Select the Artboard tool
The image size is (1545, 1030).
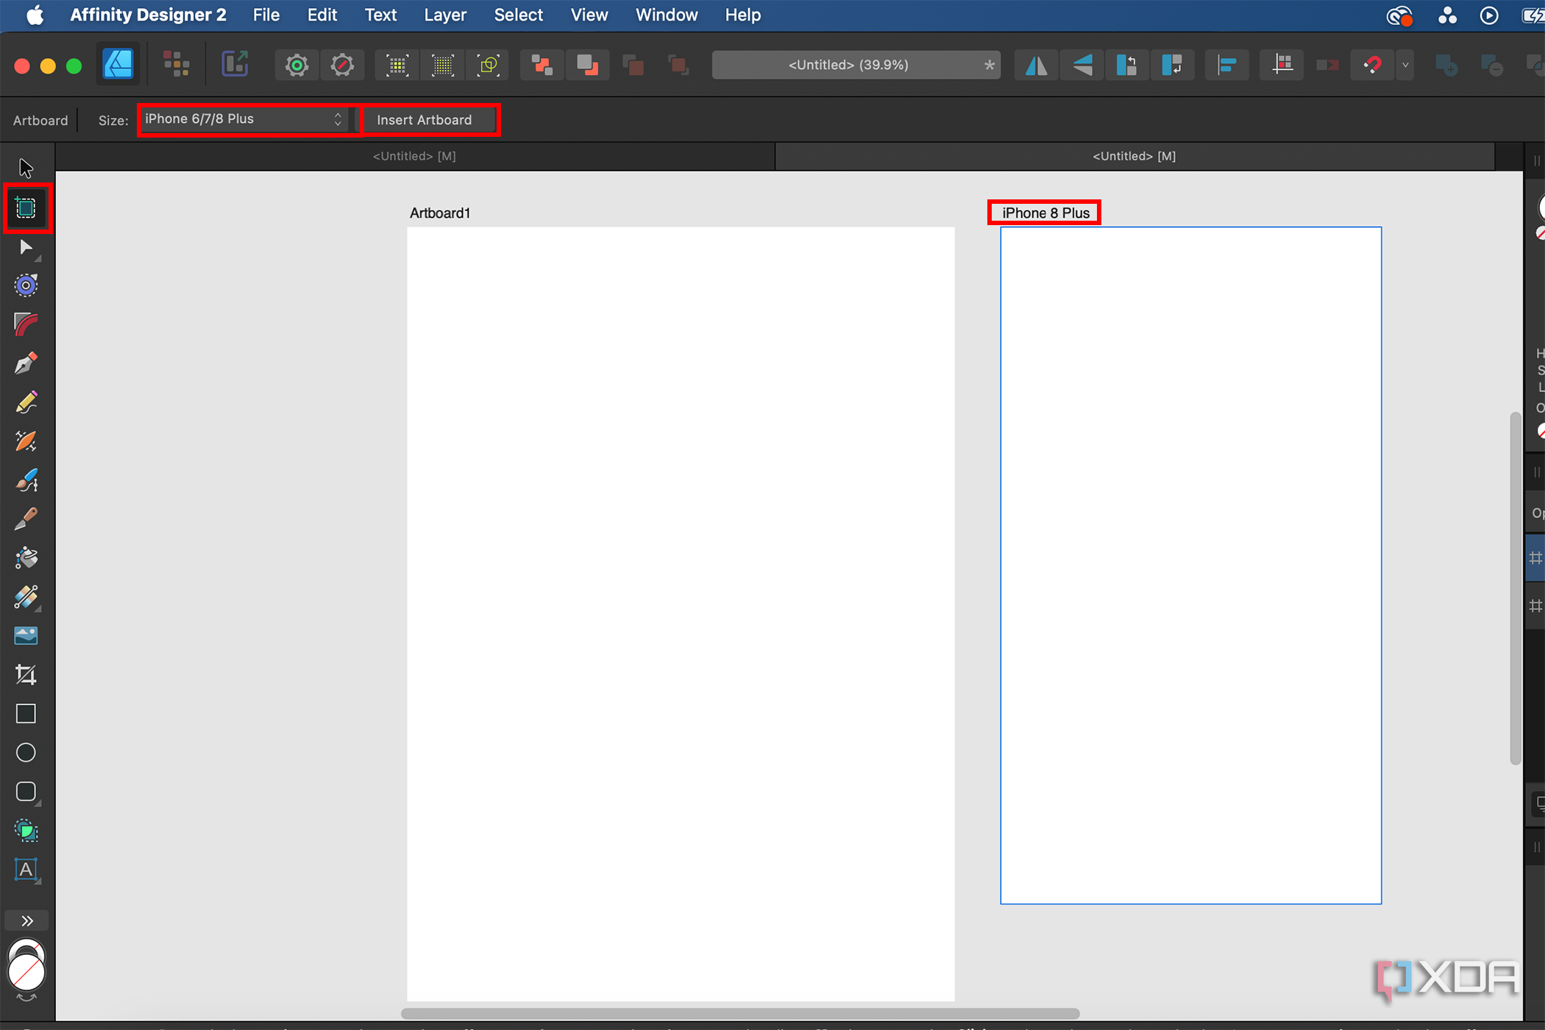point(26,208)
